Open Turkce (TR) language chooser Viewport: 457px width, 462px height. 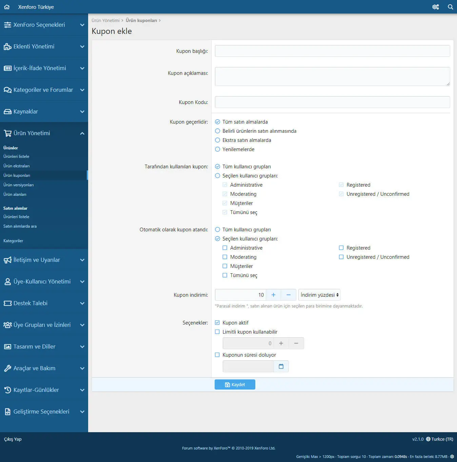[x=440, y=439]
